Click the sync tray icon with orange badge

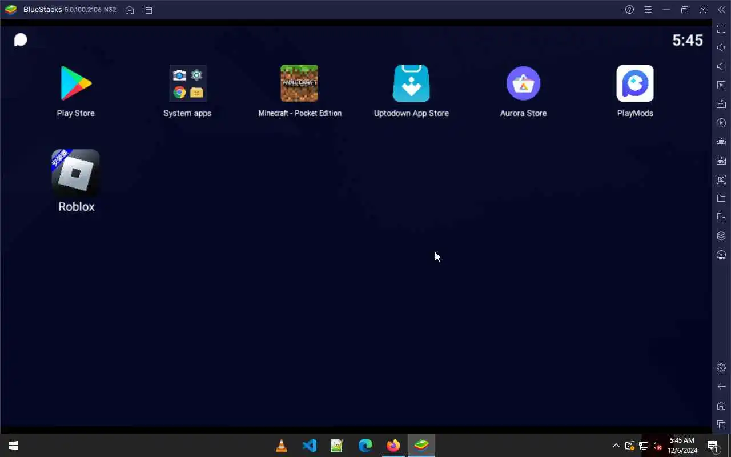pyautogui.click(x=630, y=446)
